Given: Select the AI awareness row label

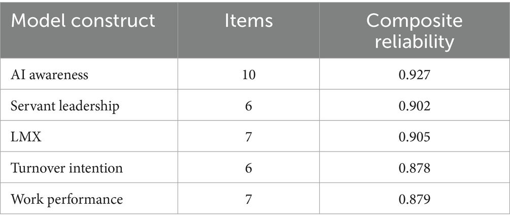Looking at the screenshot, I should 49,75.
